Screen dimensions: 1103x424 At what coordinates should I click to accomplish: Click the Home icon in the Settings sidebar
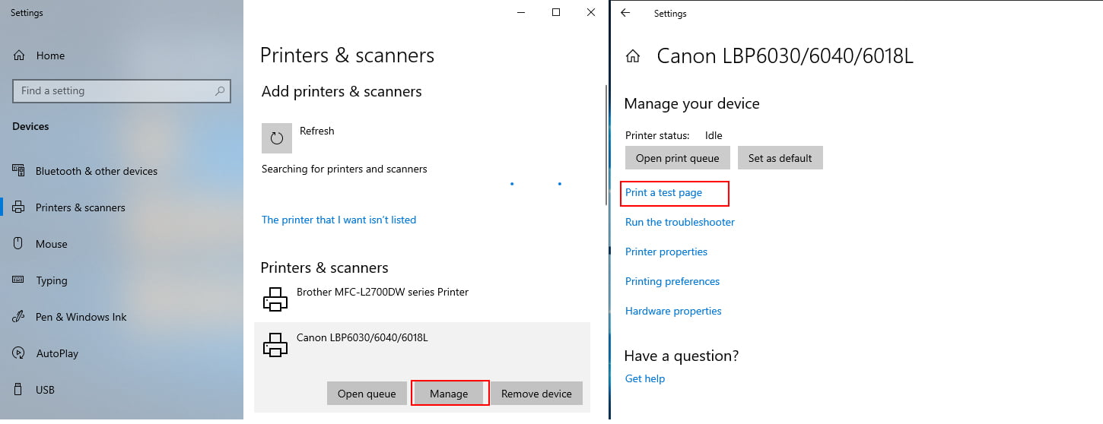pos(20,55)
